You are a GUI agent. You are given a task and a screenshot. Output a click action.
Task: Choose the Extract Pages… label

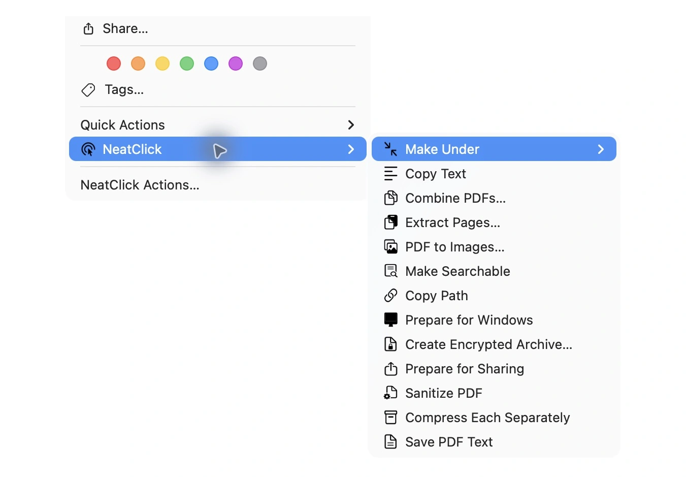click(x=452, y=222)
